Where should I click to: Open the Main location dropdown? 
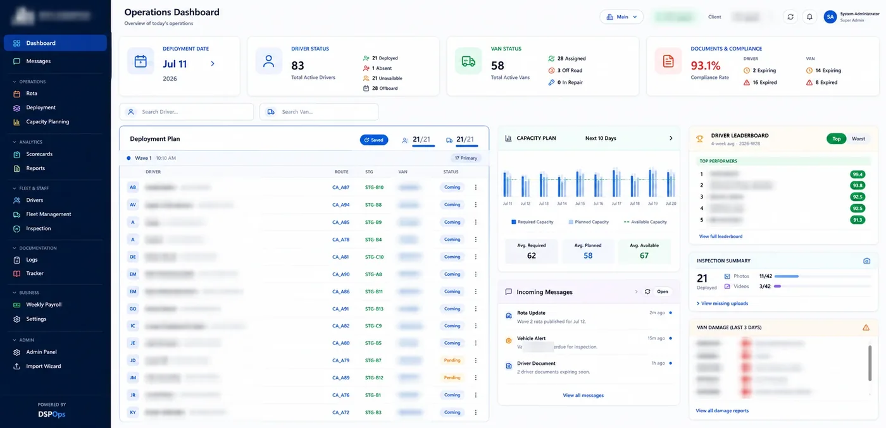click(x=621, y=17)
